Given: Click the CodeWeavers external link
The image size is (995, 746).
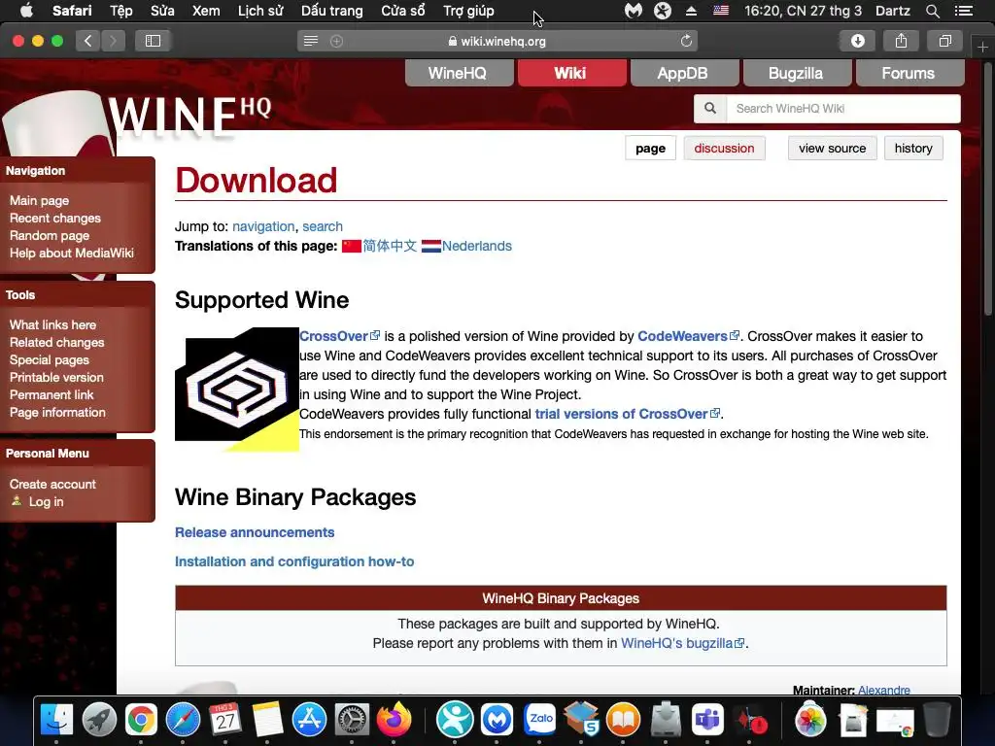Looking at the screenshot, I should [689, 336].
